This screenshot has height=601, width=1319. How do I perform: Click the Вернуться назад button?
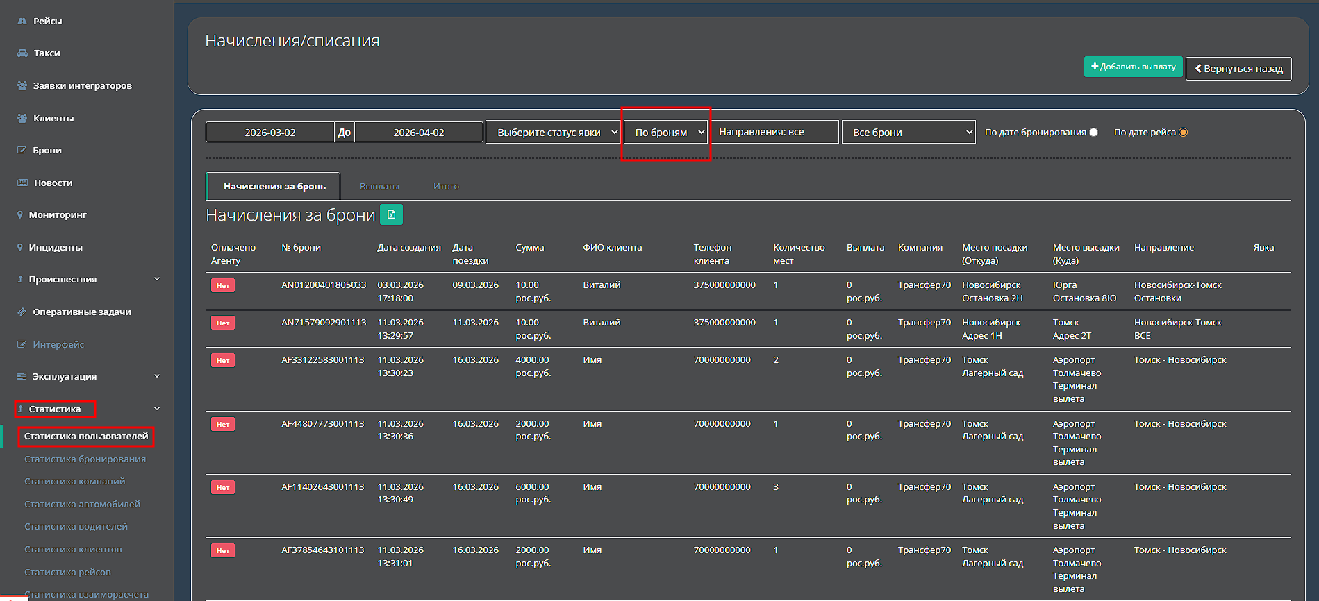coord(1238,69)
